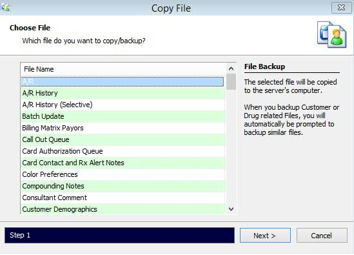This screenshot has height=255, width=354.
Task: Select the Call Out Queue row
Action: (123, 139)
